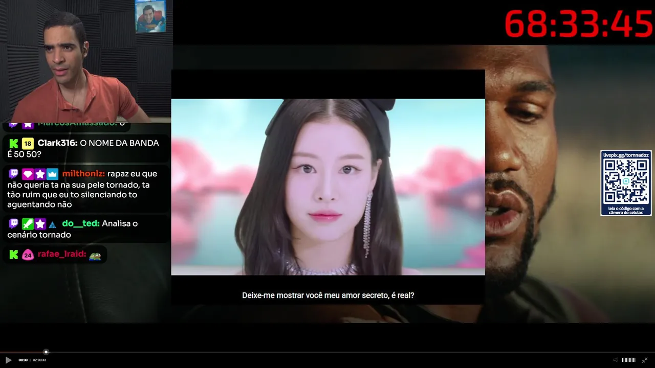Click the livepix QR code
Image resolution: width=655 pixels, height=368 pixels.
(626, 182)
